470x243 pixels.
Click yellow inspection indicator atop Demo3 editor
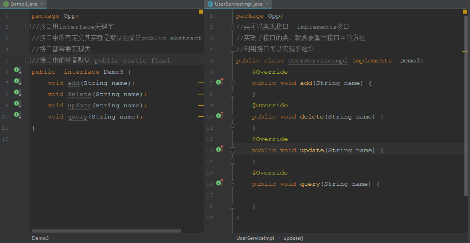(201, 12)
